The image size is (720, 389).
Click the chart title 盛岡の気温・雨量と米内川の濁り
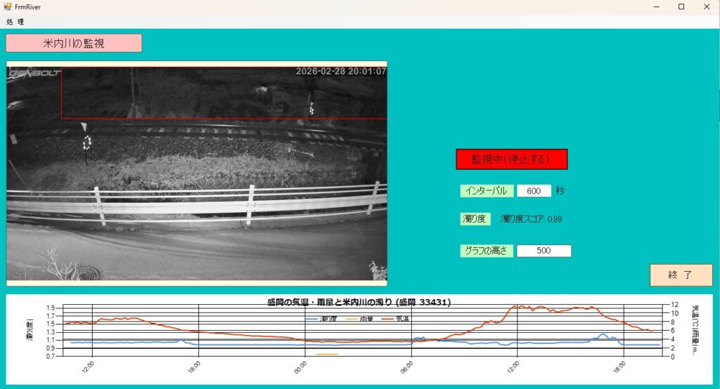tap(359, 302)
